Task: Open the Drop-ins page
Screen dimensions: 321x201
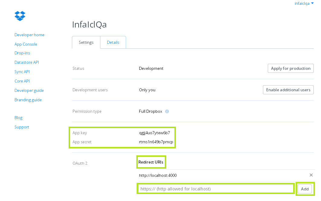Action: 22,53
